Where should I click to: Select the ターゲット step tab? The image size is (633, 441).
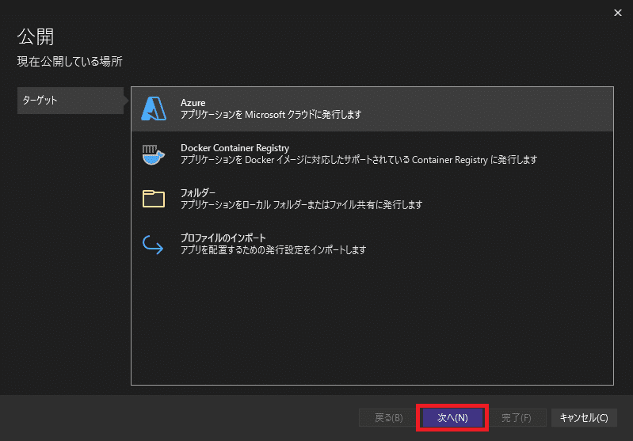pyautogui.click(x=71, y=101)
